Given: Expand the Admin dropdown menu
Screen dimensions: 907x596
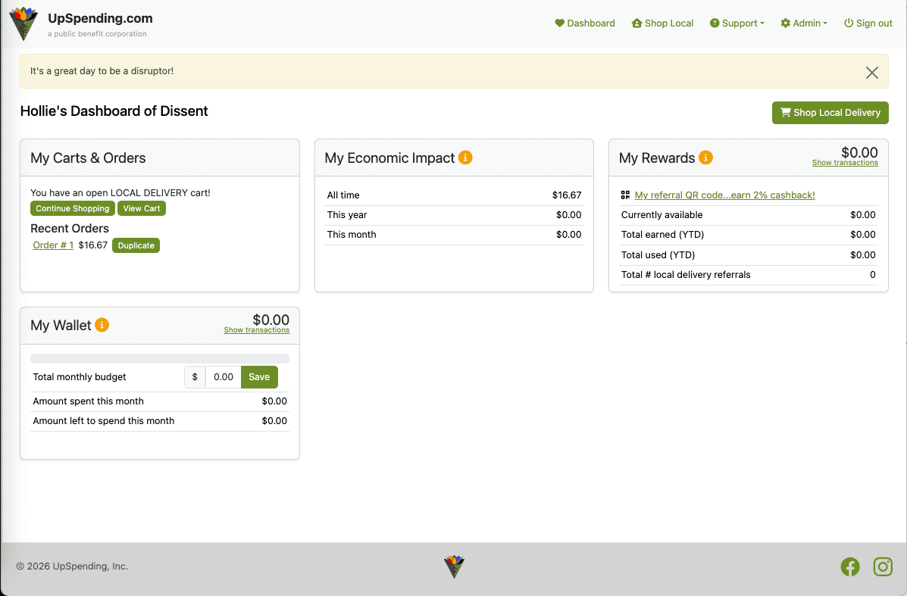Looking at the screenshot, I should [x=804, y=23].
